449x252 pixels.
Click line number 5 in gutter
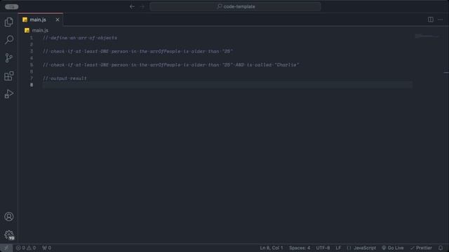[x=32, y=65]
